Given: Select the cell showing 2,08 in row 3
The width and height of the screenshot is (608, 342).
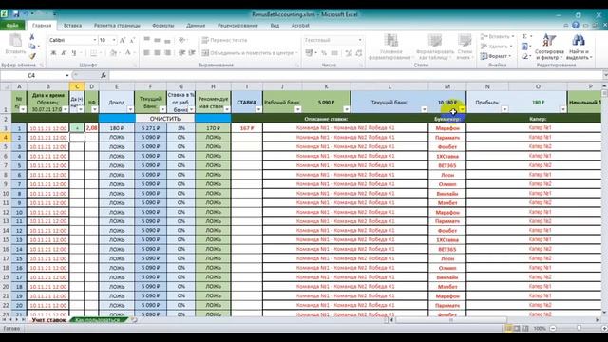Looking at the screenshot, I should [x=91, y=128].
